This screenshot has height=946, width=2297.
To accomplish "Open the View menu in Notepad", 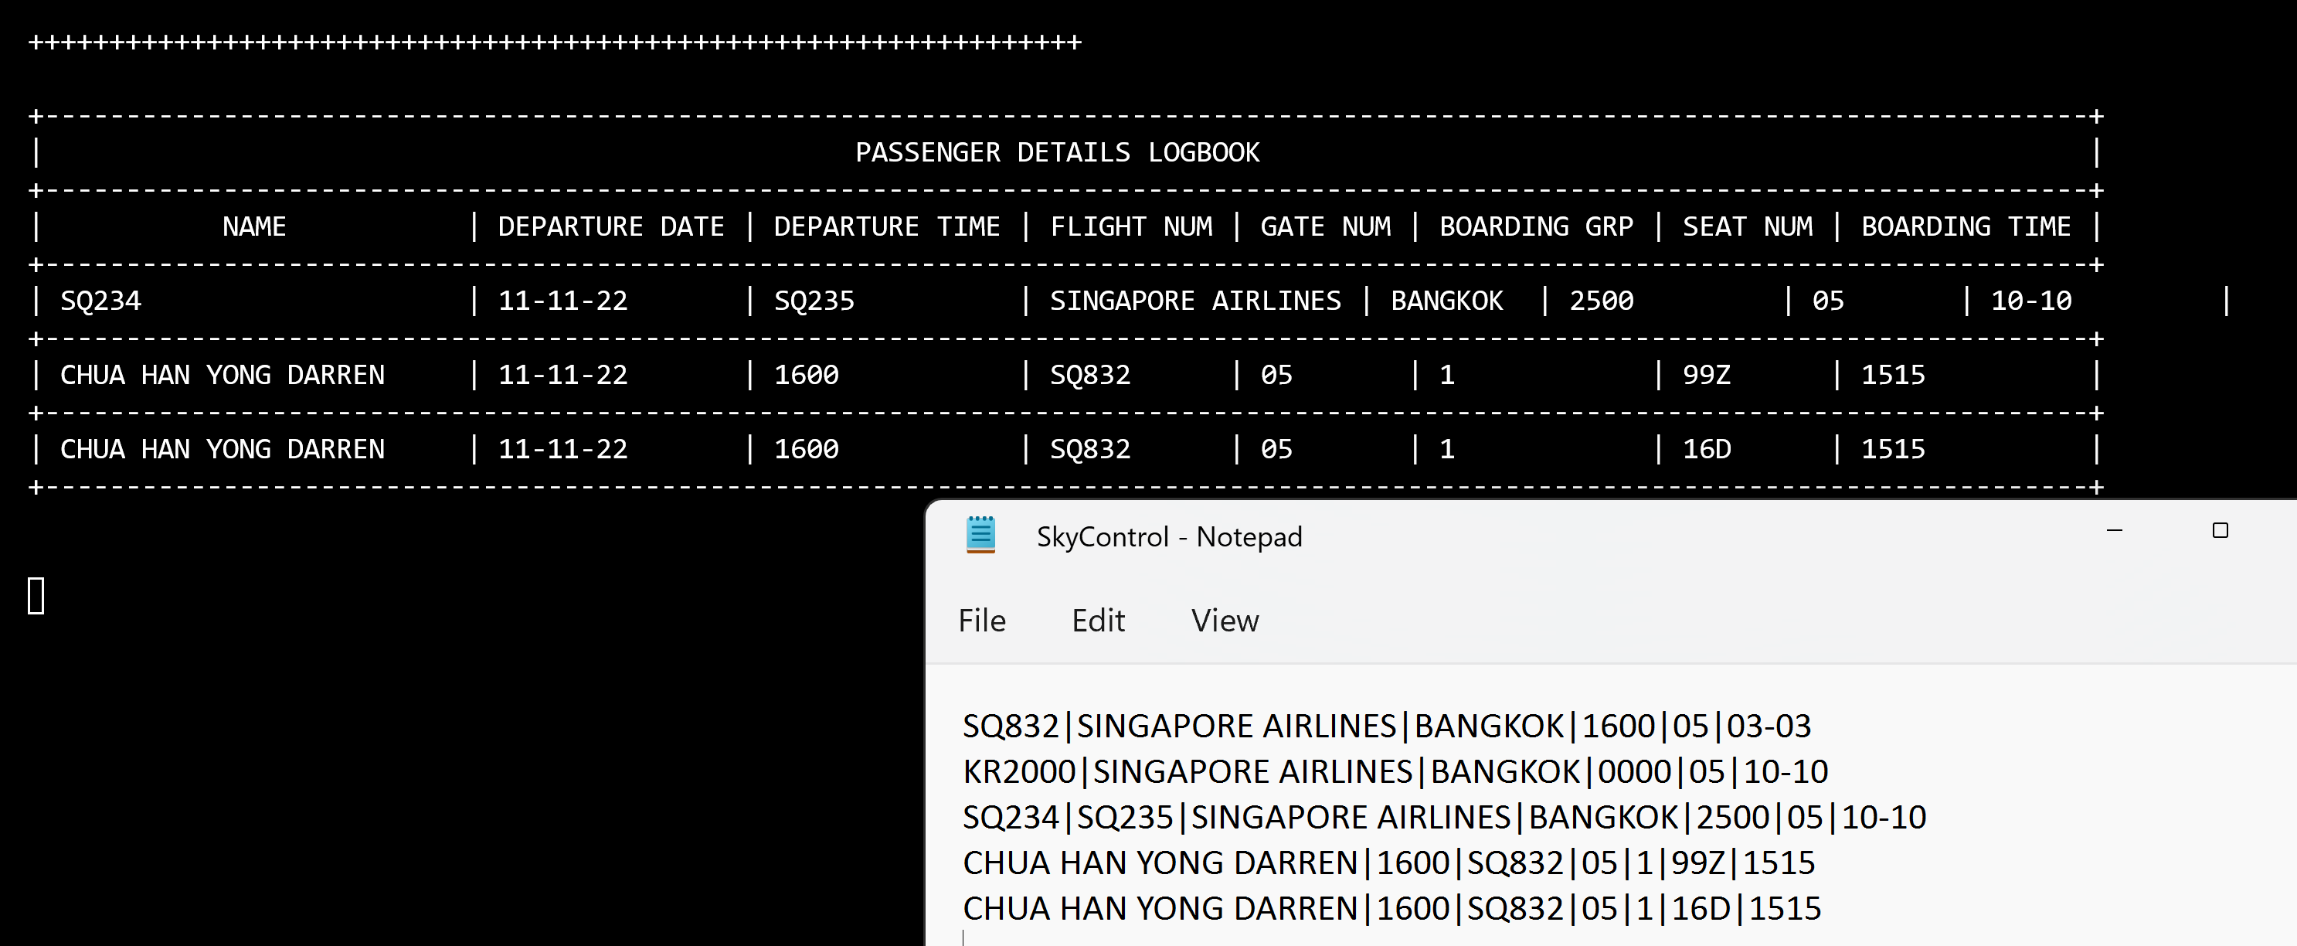I will (x=1225, y=621).
